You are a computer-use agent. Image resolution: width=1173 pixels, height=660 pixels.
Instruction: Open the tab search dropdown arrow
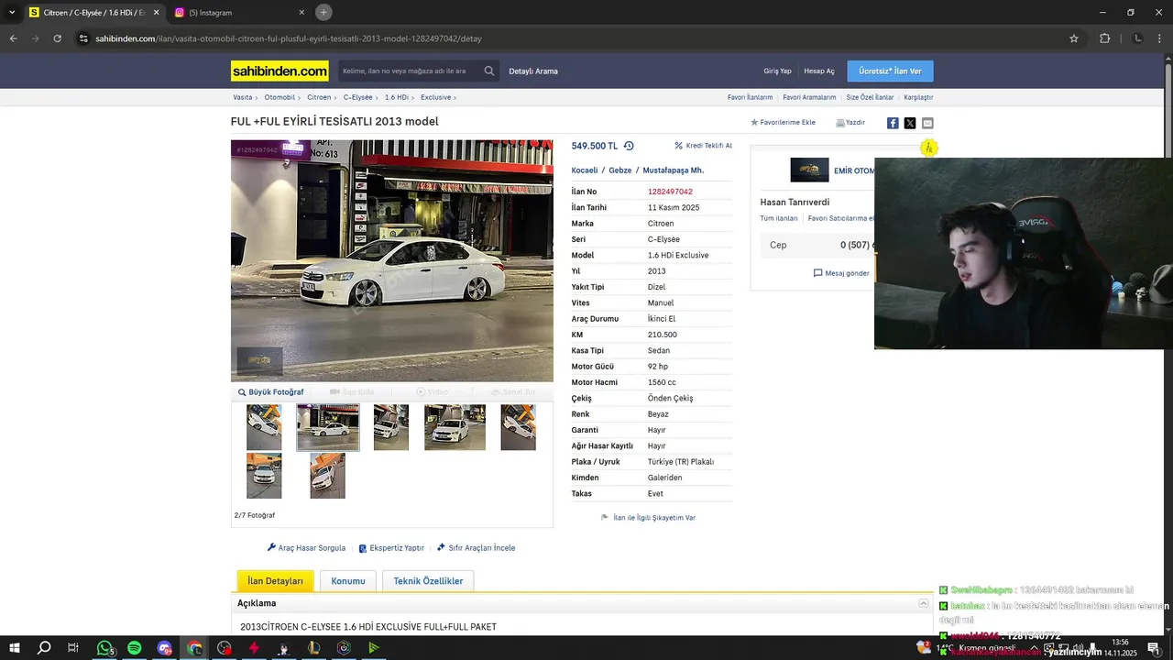click(12, 12)
